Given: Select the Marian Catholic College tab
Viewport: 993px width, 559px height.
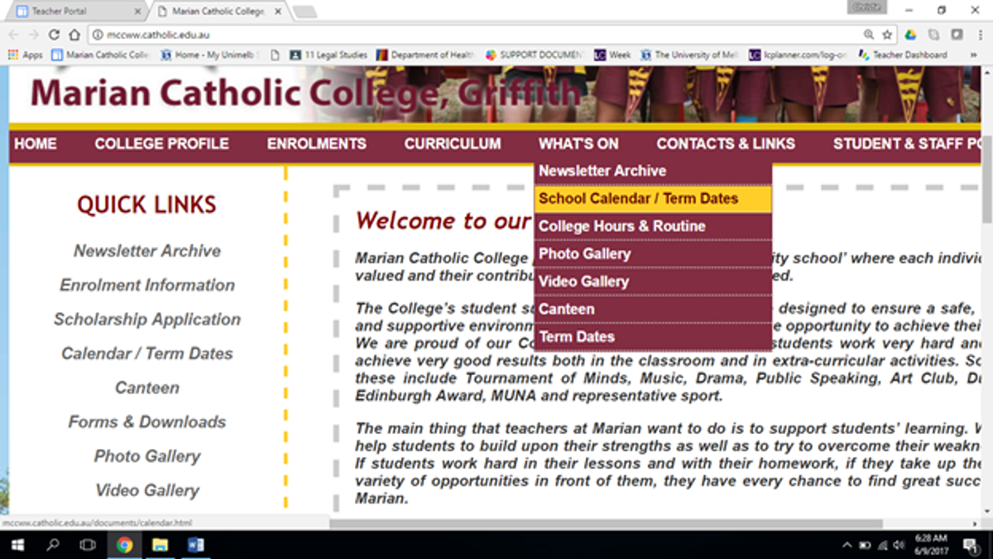Looking at the screenshot, I should point(218,12).
